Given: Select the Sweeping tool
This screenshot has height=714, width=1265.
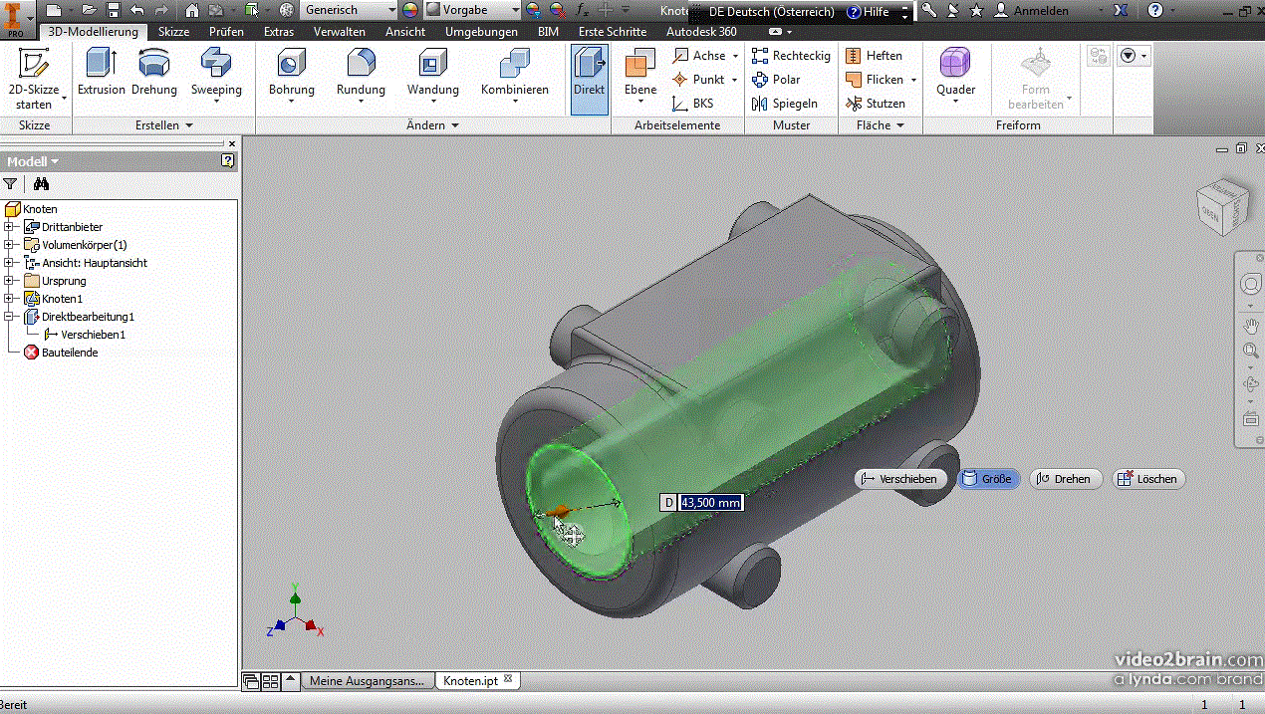Looking at the screenshot, I should click(216, 76).
